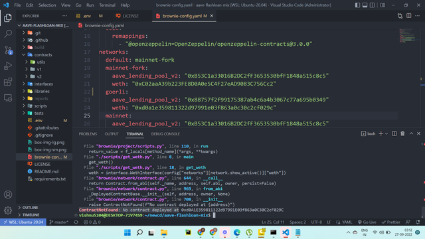Click the editor minimap
Screen dimensions: 425x239
click(407, 35)
